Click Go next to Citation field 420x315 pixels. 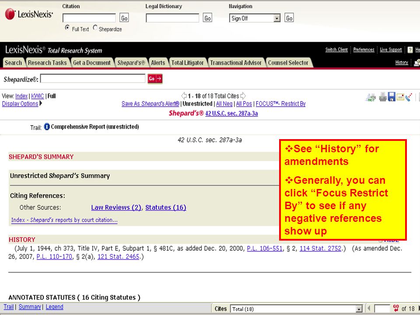pos(124,18)
